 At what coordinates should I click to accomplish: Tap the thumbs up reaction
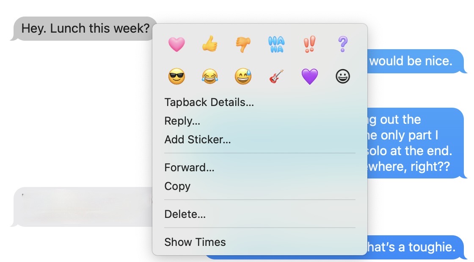click(x=209, y=44)
